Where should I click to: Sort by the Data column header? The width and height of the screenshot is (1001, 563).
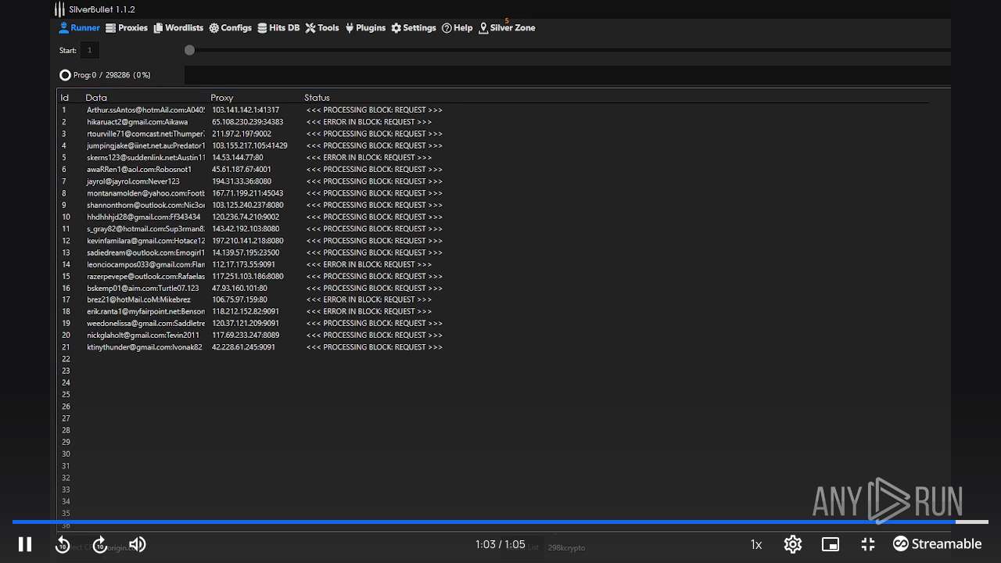coord(96,98)
